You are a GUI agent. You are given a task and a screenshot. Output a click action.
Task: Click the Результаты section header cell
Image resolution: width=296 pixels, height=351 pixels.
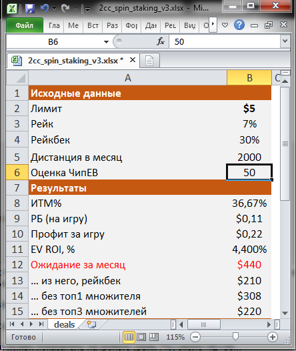[x=127, y=188]
